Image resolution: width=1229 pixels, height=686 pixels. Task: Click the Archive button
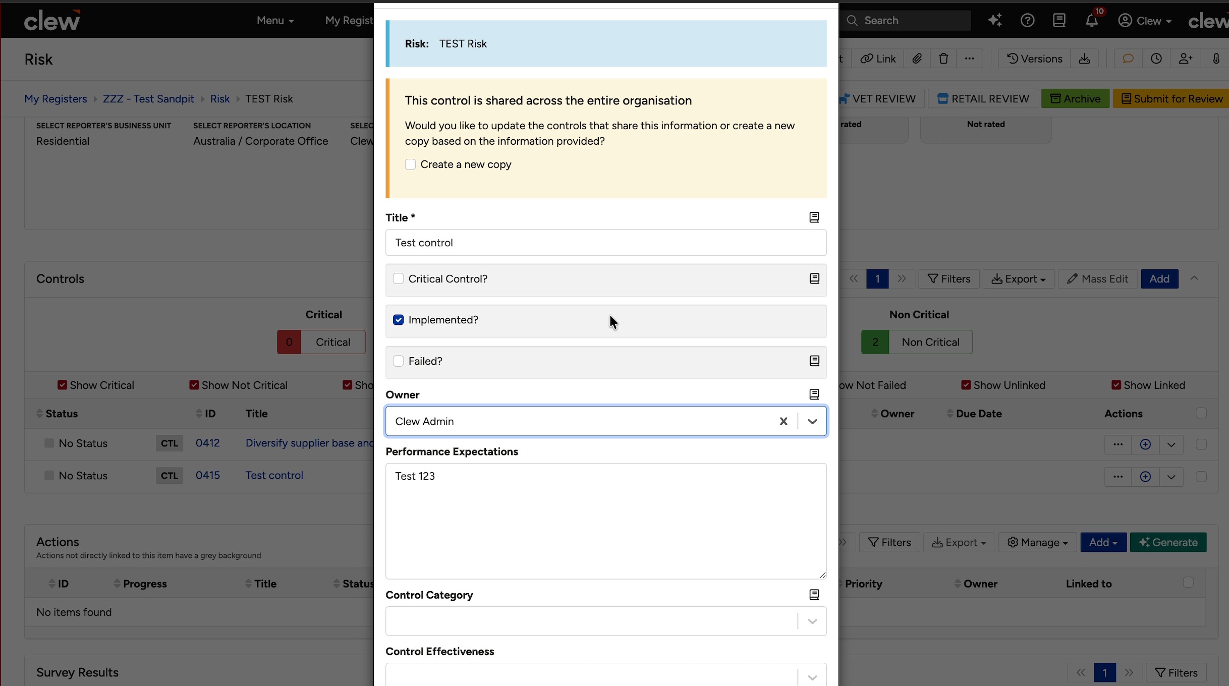tap(1075, 98)
